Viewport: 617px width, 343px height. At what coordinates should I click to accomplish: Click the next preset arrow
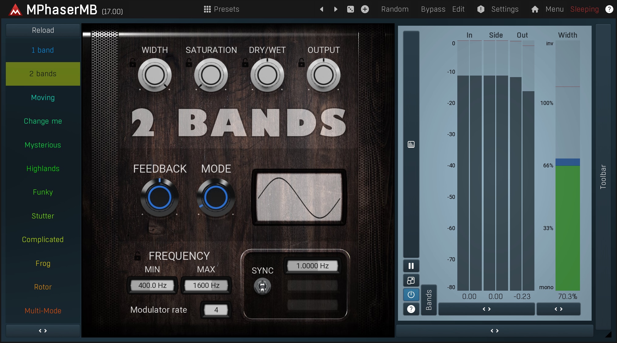coord(336,9)
